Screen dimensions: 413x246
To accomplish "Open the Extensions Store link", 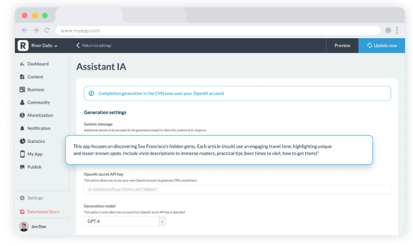I will (x=43, y=212).
